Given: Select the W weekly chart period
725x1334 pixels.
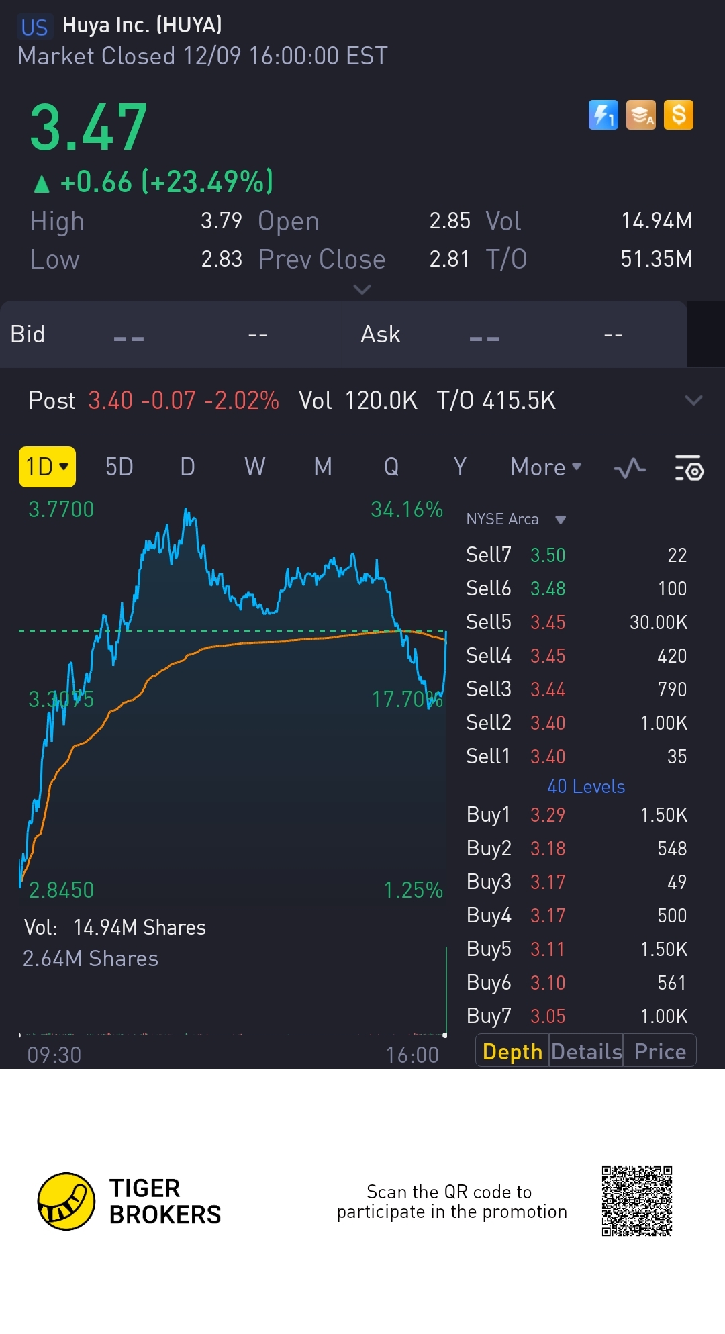Looking at the screenshot, I should pyautogui.click(x=255, y=467).
